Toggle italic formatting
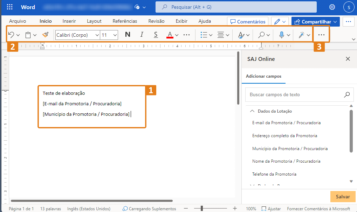 pos(142,34)
